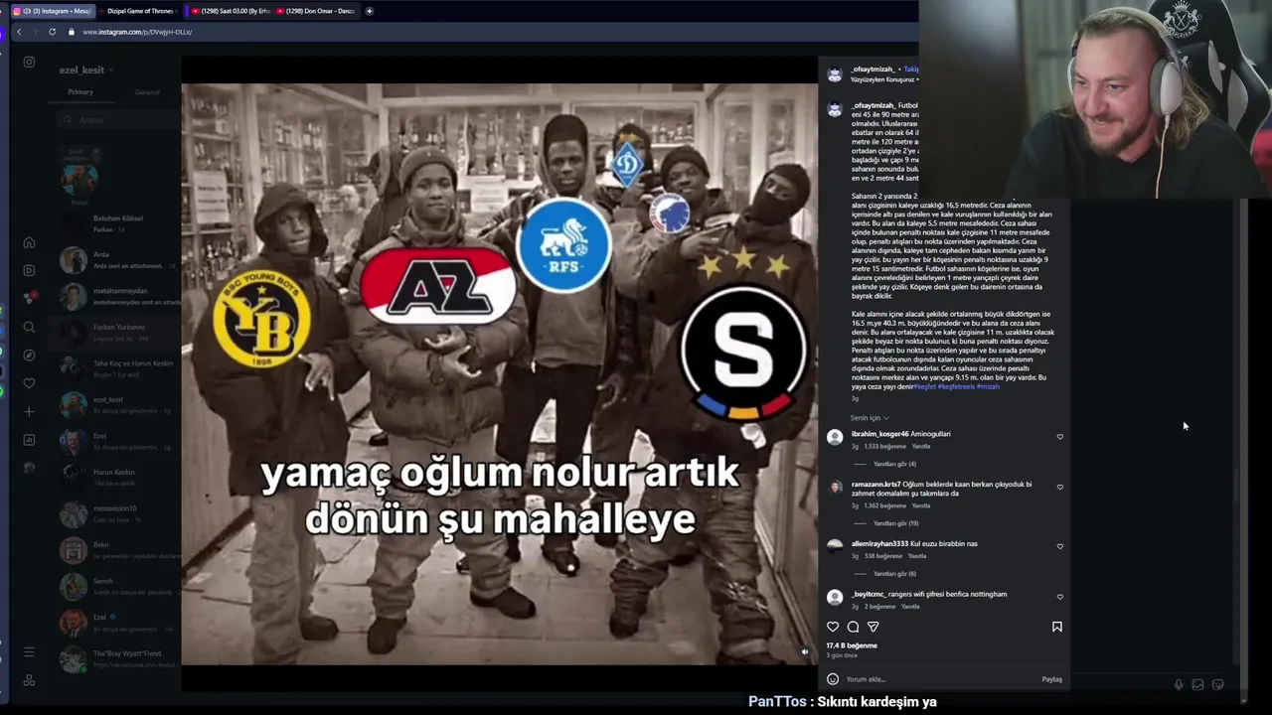Image resolution: width=1272 pixels, height=715 pixels.
Task: Like aliemirayhan3333's comment
Action: point(1059,547)
